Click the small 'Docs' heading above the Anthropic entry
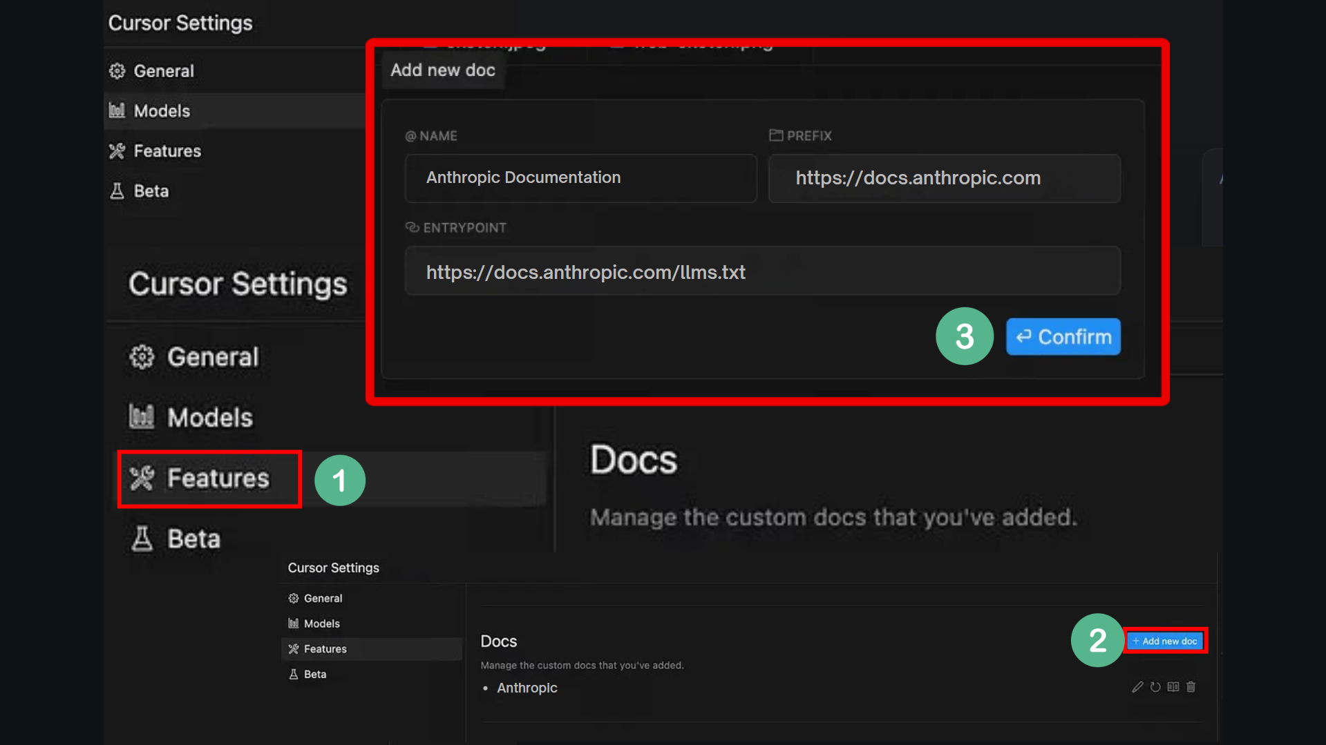Image resolution: width=1326 pixels, height=745 pixels. click(499, 641)
